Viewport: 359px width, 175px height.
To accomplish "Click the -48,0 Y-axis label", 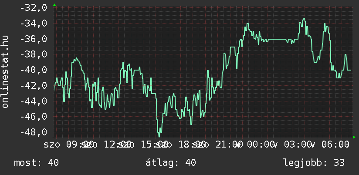I will (34, 132).
